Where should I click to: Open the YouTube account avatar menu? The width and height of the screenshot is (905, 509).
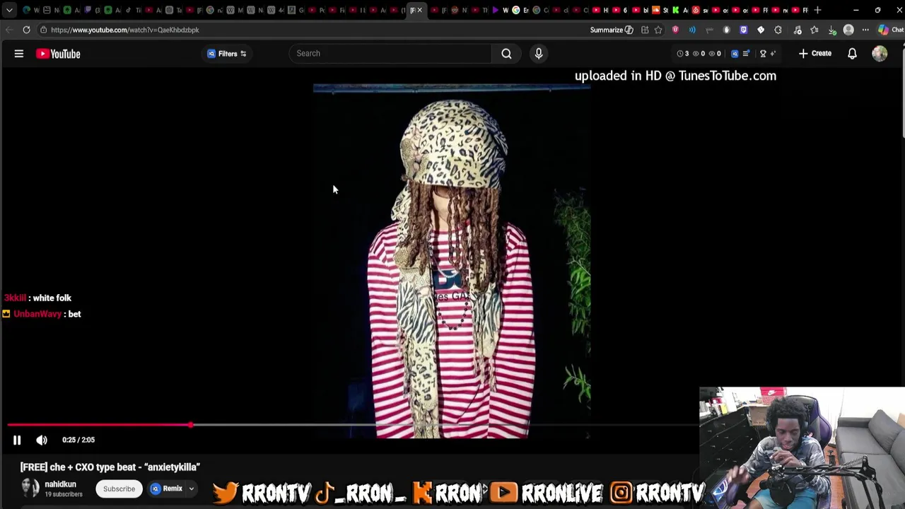point(880,54)
